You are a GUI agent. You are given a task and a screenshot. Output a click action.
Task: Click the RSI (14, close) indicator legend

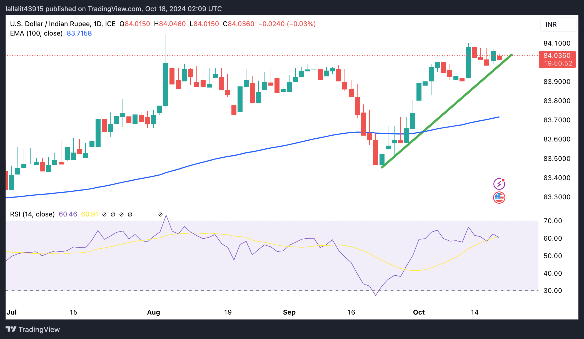tap(32, 214)
